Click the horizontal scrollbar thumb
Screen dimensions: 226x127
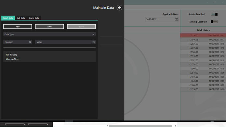[140, 126]
